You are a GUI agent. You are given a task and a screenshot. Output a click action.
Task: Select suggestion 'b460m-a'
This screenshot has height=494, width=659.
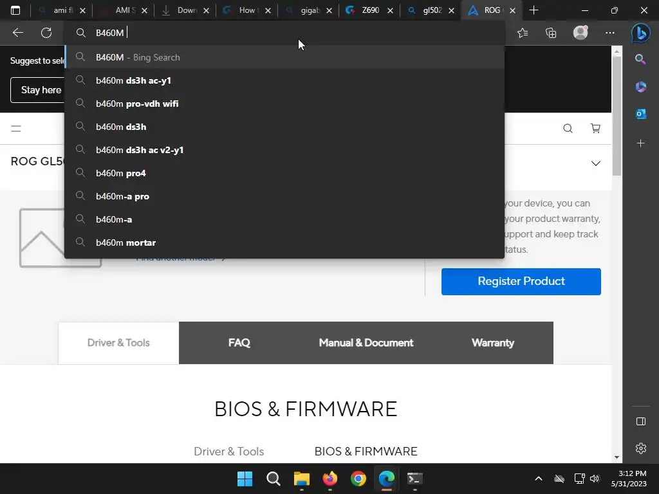(285, 219)
